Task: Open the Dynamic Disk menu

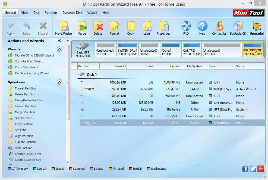Action: pyautogui.click(x=72, y=13)
